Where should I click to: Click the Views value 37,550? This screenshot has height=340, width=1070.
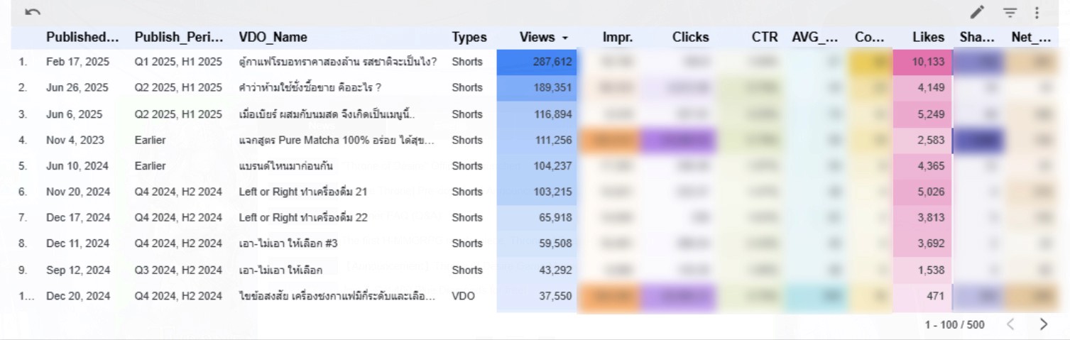[555, 296]
